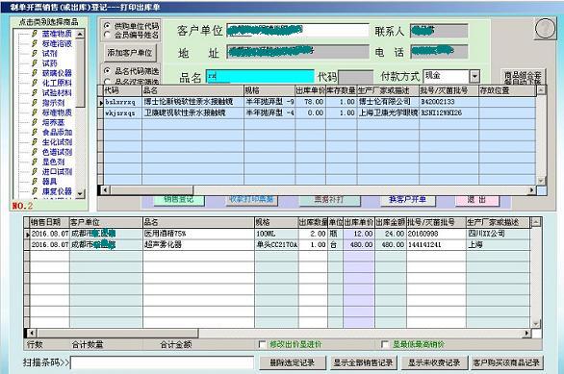Screen dimensions: 564x374
Task: Click the 销售登记 button
Action: [x=179, y=200]
